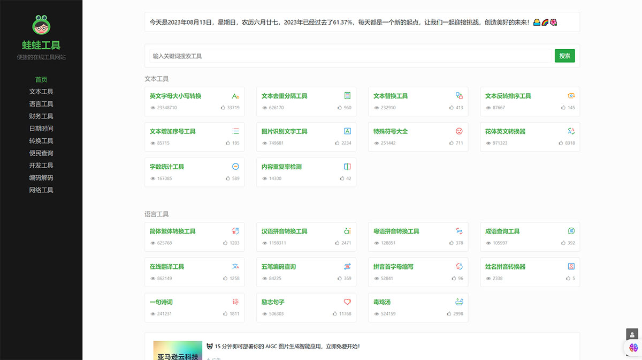Click the list icon on 文本去重分隔工具 card
This screenshot has width=642, height=360.
tap(347, 96)
